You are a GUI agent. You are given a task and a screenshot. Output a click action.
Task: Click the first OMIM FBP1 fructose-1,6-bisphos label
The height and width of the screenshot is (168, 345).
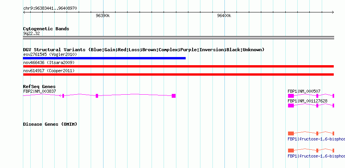click(316, 139)
